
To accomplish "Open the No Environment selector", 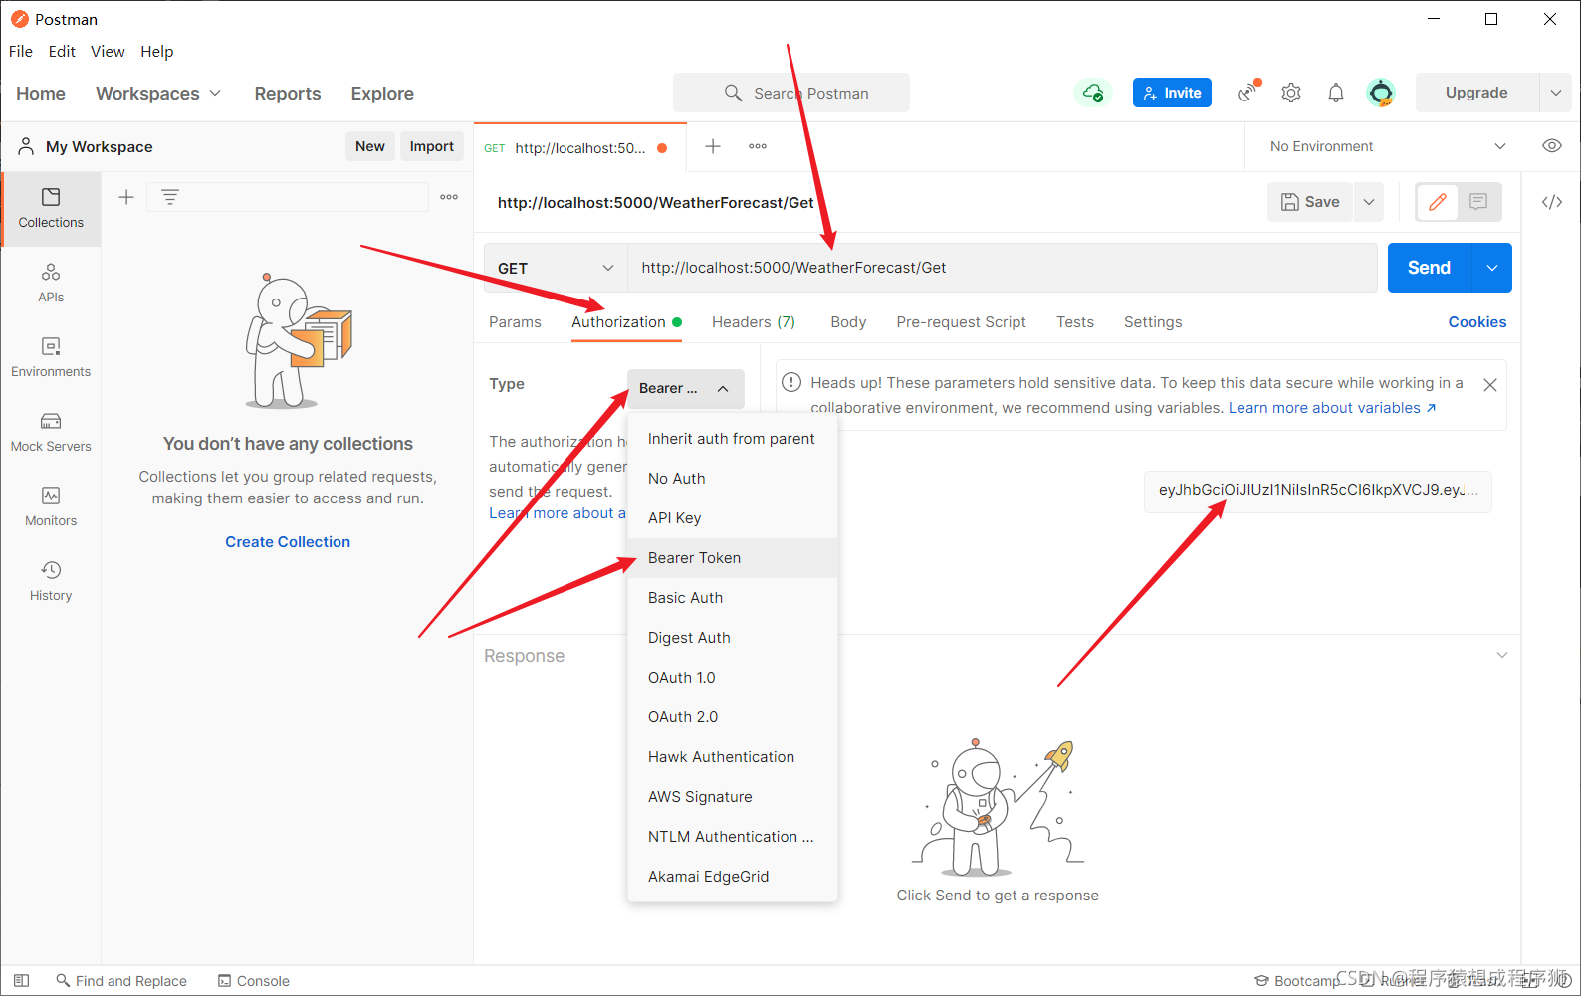I will click(x=1388, y=146).
